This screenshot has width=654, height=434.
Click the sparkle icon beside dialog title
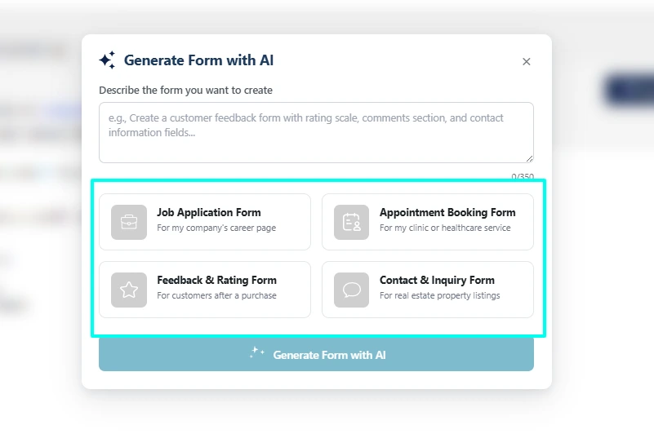(x=107, y=60)
